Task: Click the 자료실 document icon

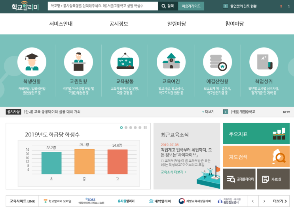Action: (266, 179)
